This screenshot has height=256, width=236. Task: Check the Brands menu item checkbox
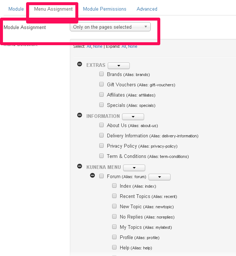101,74
